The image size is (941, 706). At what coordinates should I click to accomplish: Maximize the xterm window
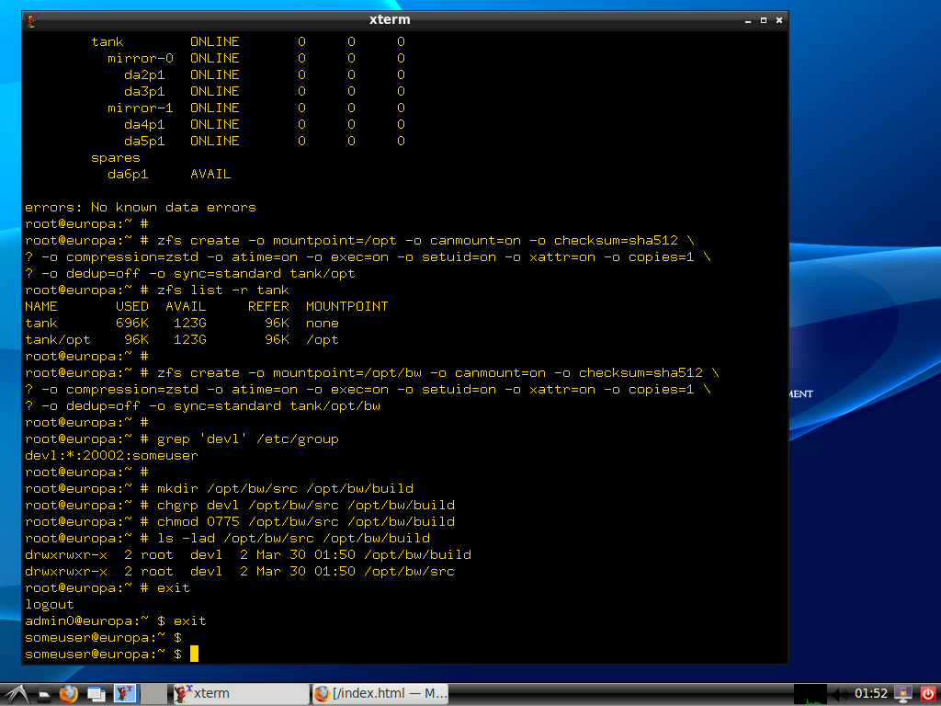click(x=762, y=19)
